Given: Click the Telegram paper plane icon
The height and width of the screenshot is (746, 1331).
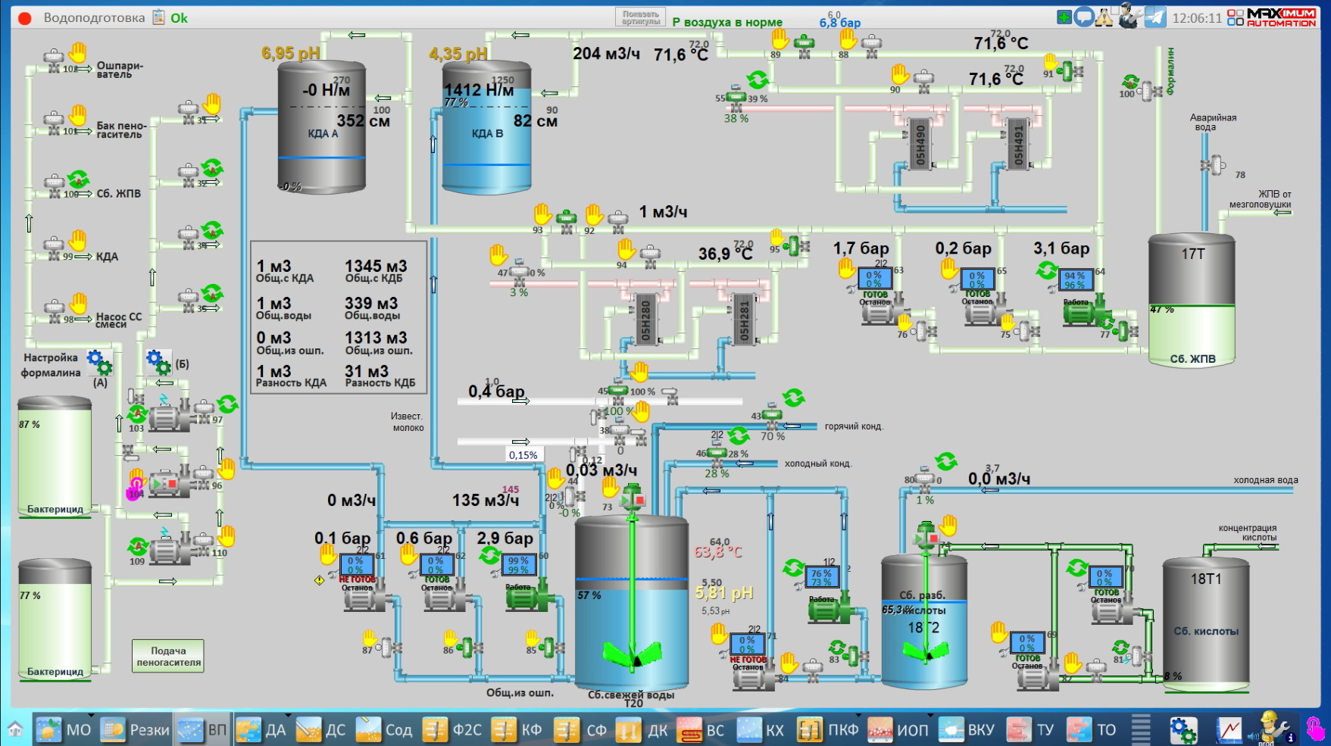Looking at the screenshot, I should coord(1154,17).
